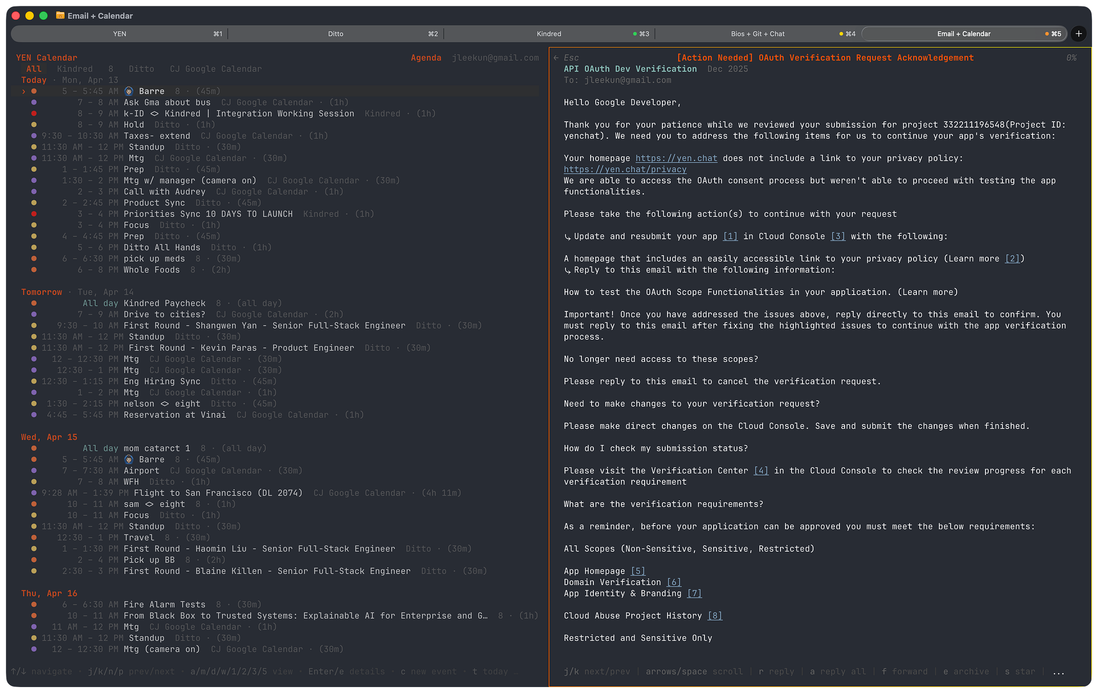Click the red dot for the k-ID Kindred session
Screen dimensions: 1098x693
pyautogui.click(x=34, y=113)
